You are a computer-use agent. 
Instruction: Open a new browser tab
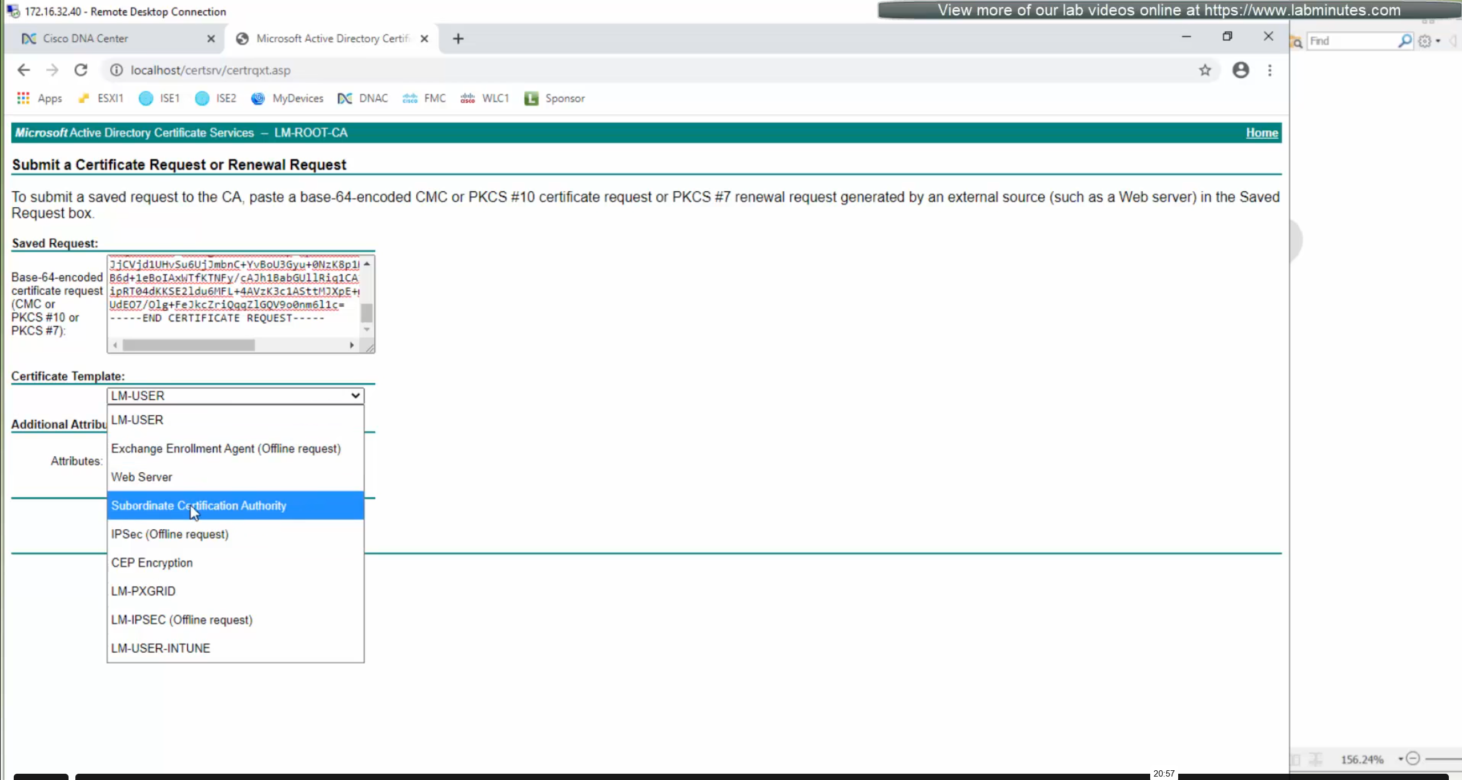click(458, 38)
